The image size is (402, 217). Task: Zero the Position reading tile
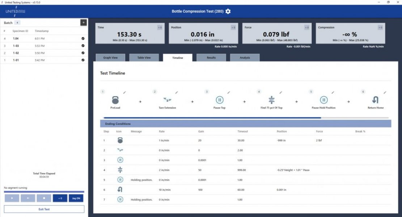[x=233, y=27]
